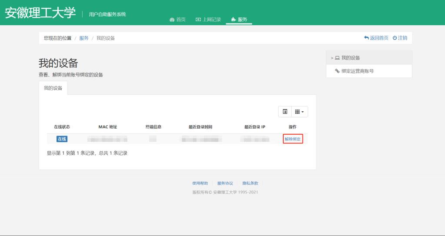Click the MAC 地址 column header
Image resolution: width=445 pixels, height=236 pixels.
pyautogui.click(x=108, y=127)
